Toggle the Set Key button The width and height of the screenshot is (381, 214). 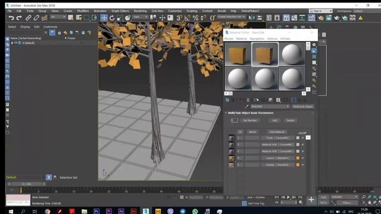[323, 203]
